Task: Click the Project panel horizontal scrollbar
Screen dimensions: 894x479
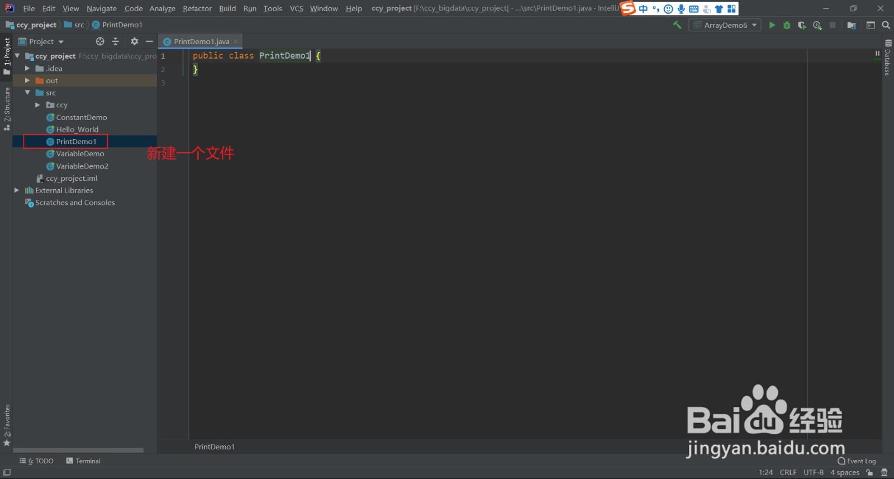Action: click(78, 450)
